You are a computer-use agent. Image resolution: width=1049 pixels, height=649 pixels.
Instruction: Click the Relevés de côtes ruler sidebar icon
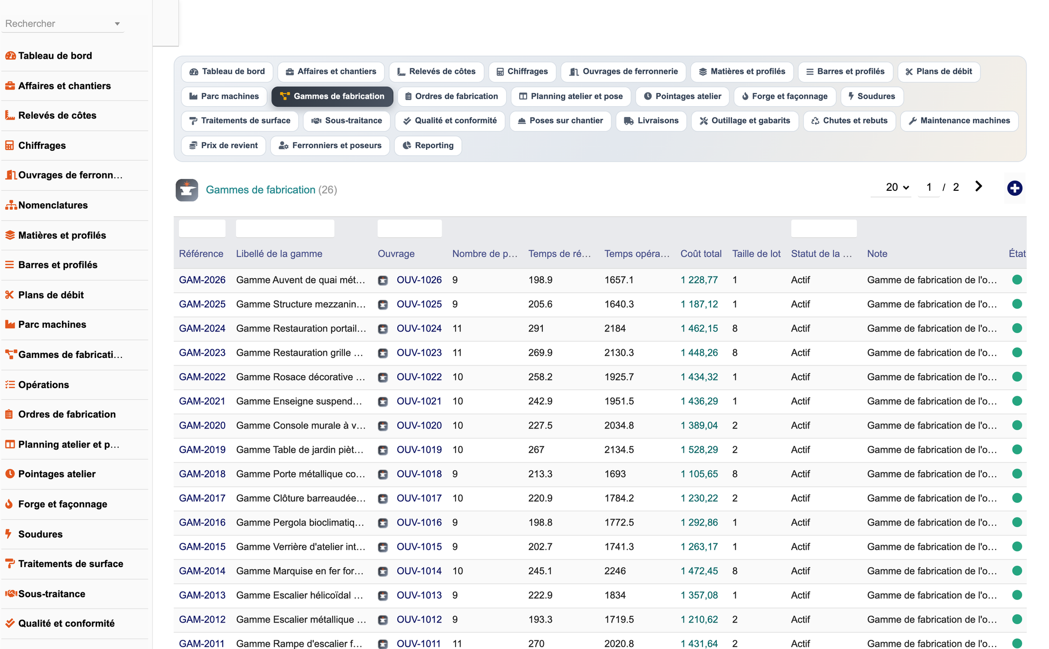(x=10, y=115)
